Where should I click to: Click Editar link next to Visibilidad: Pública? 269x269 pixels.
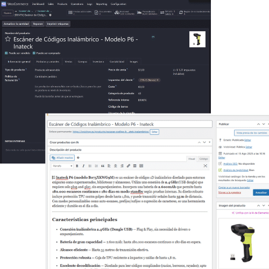(x=249, y=147)
